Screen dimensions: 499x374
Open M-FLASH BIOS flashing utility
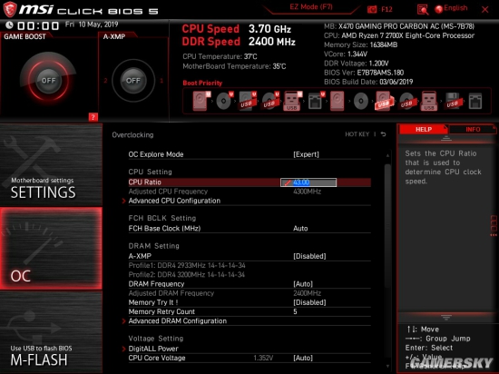pyautogui.click(x=51, y=332)
